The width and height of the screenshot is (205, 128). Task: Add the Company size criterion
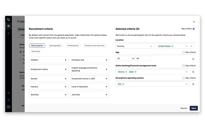pos(106,60)
